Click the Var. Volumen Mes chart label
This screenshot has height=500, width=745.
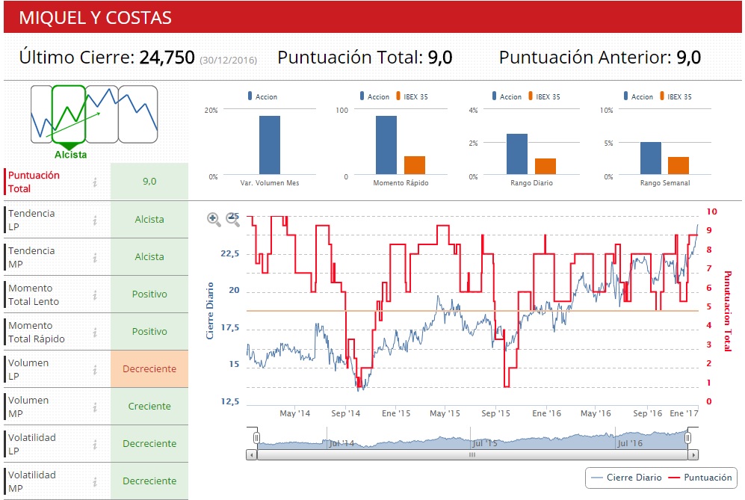tap(270, 183)
